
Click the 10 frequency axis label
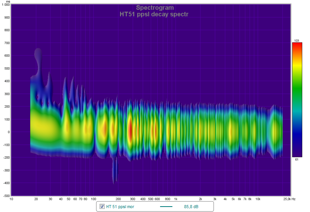(11, 199)
